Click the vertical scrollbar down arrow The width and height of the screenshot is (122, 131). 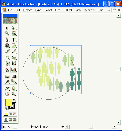pyautogui.click(x=119, y=122)
